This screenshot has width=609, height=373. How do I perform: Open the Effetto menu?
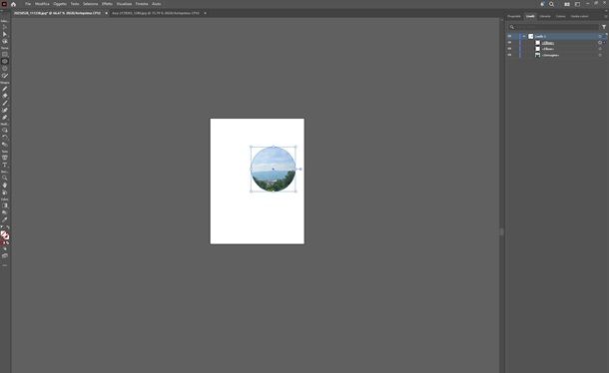(107, 4)
